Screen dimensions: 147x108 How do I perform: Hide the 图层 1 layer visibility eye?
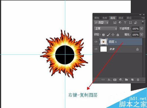coord(96,42)
